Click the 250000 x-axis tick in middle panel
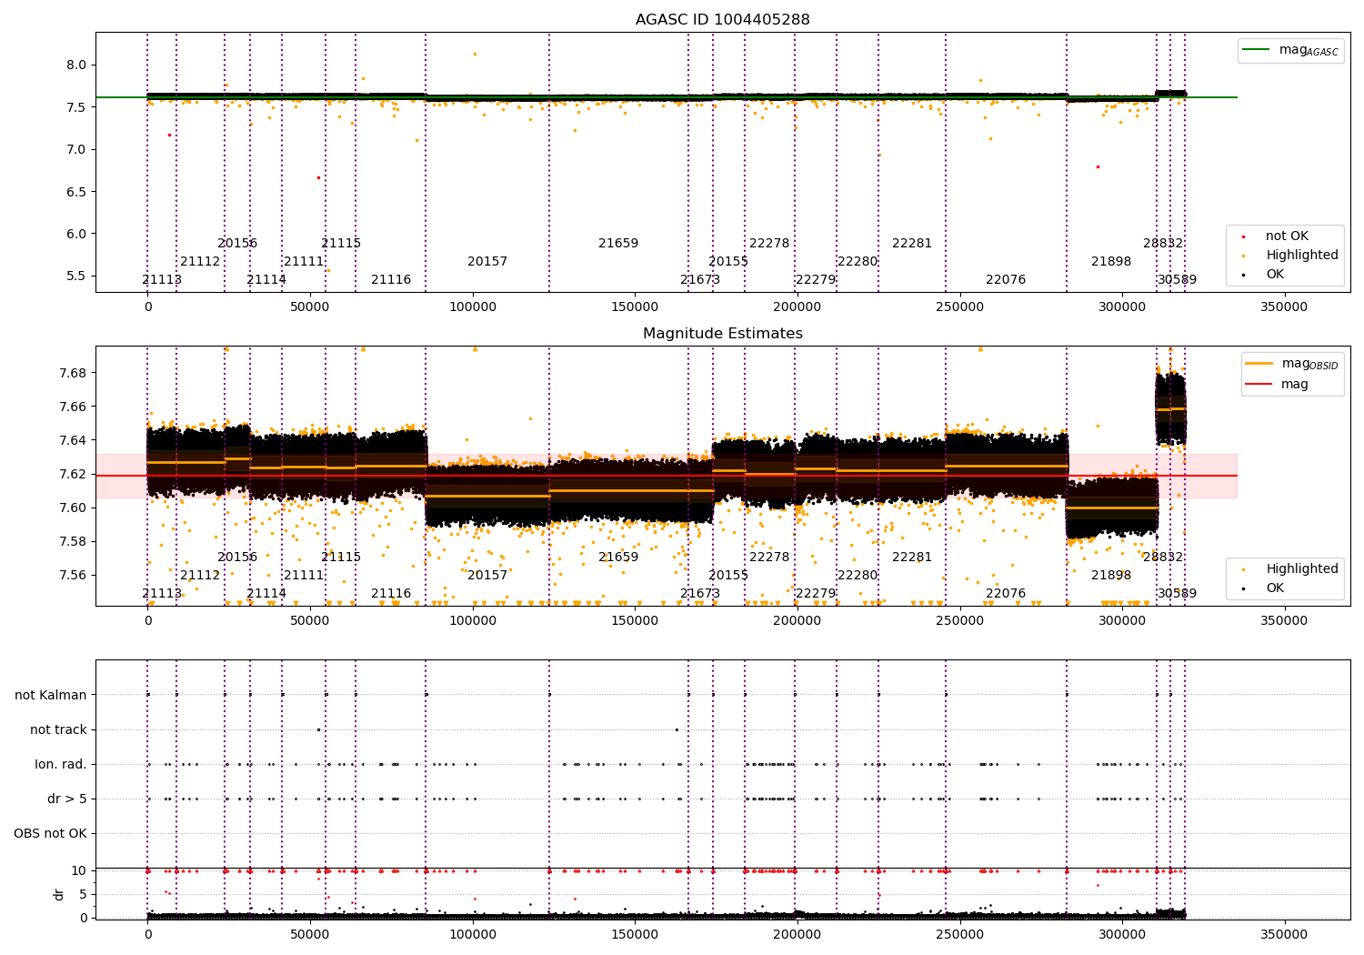Image resolution: width=1364 pixels, height=955 pixels. (959, 621)
